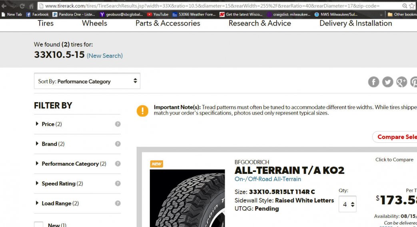Click the Compare Selected button

click(394, 137)
